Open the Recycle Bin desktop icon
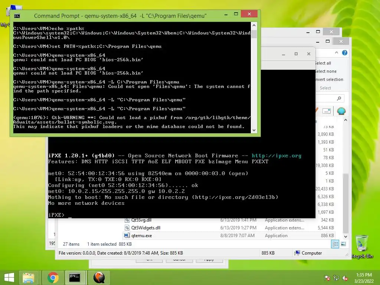Image resolution: width=380 pixels, height=285 pixels. click(x=362, y=246)
